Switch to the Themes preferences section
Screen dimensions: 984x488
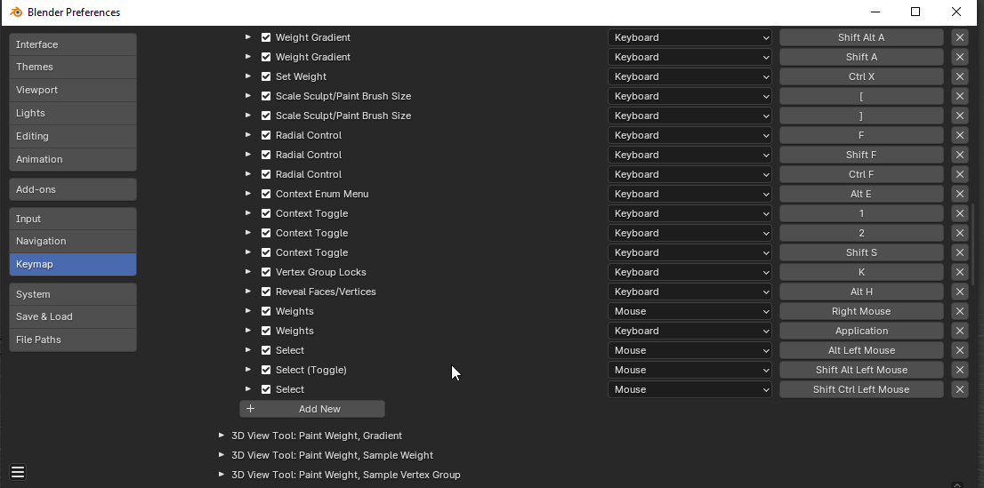click(x=73, y=68)
